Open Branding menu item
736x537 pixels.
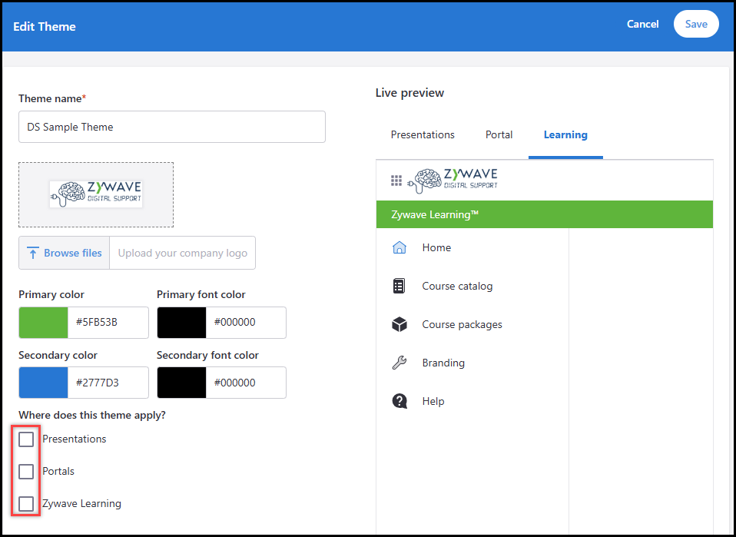443,363
